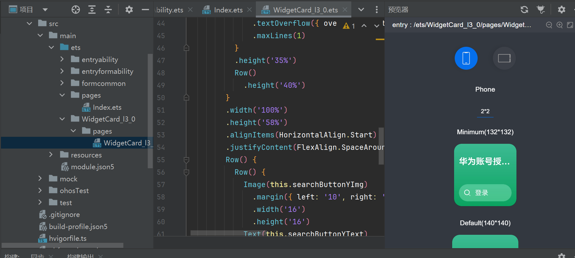
Task: Open the editor tabs more-options menu
Action: (x=377, y=10)
